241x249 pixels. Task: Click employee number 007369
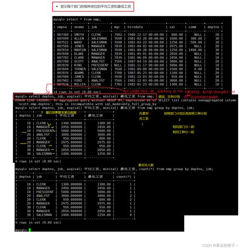(63, 35)
